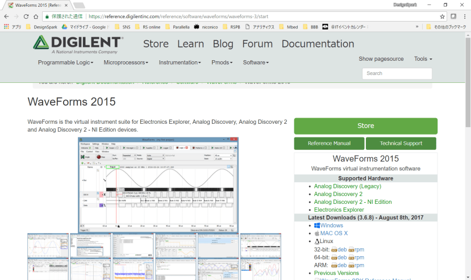
Task: Click the page vertical scrollbar thumb
Action: tap(468, 82)
